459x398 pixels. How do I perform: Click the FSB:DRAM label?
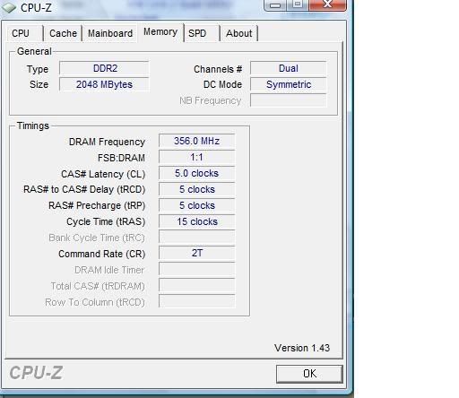[121, 158]
